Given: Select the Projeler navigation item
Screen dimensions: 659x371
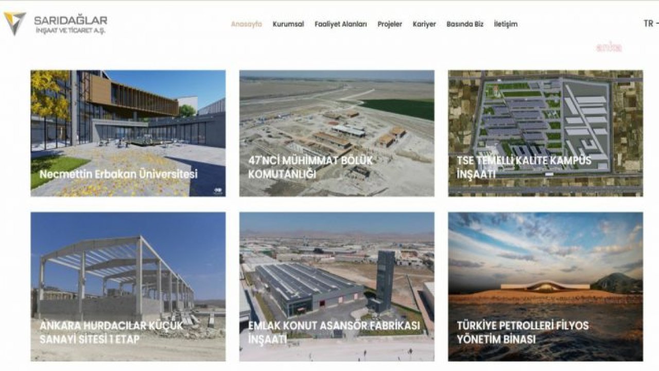Looking at the screenshot, I should [390, 24].
